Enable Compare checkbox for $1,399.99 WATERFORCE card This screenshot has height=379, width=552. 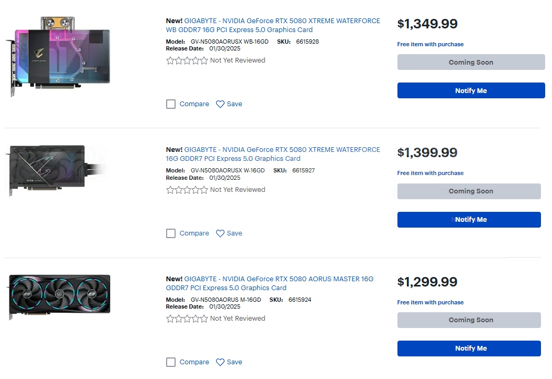[x=171, y=233]
